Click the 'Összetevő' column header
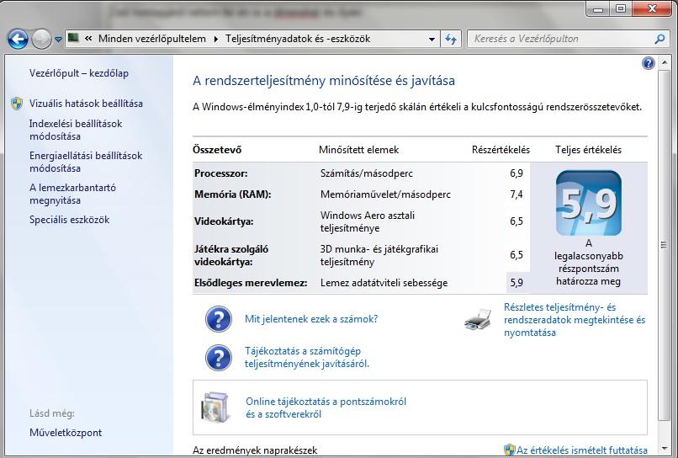The height and width of the screenshot is (458, 678). (217, 150)
